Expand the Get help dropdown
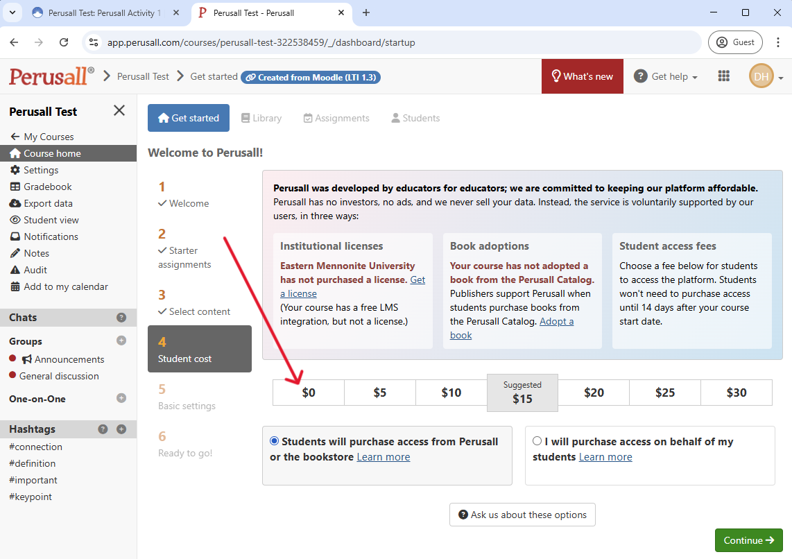Screen dimensions: 792x559 pyautogui.click(x=666, y=76)
